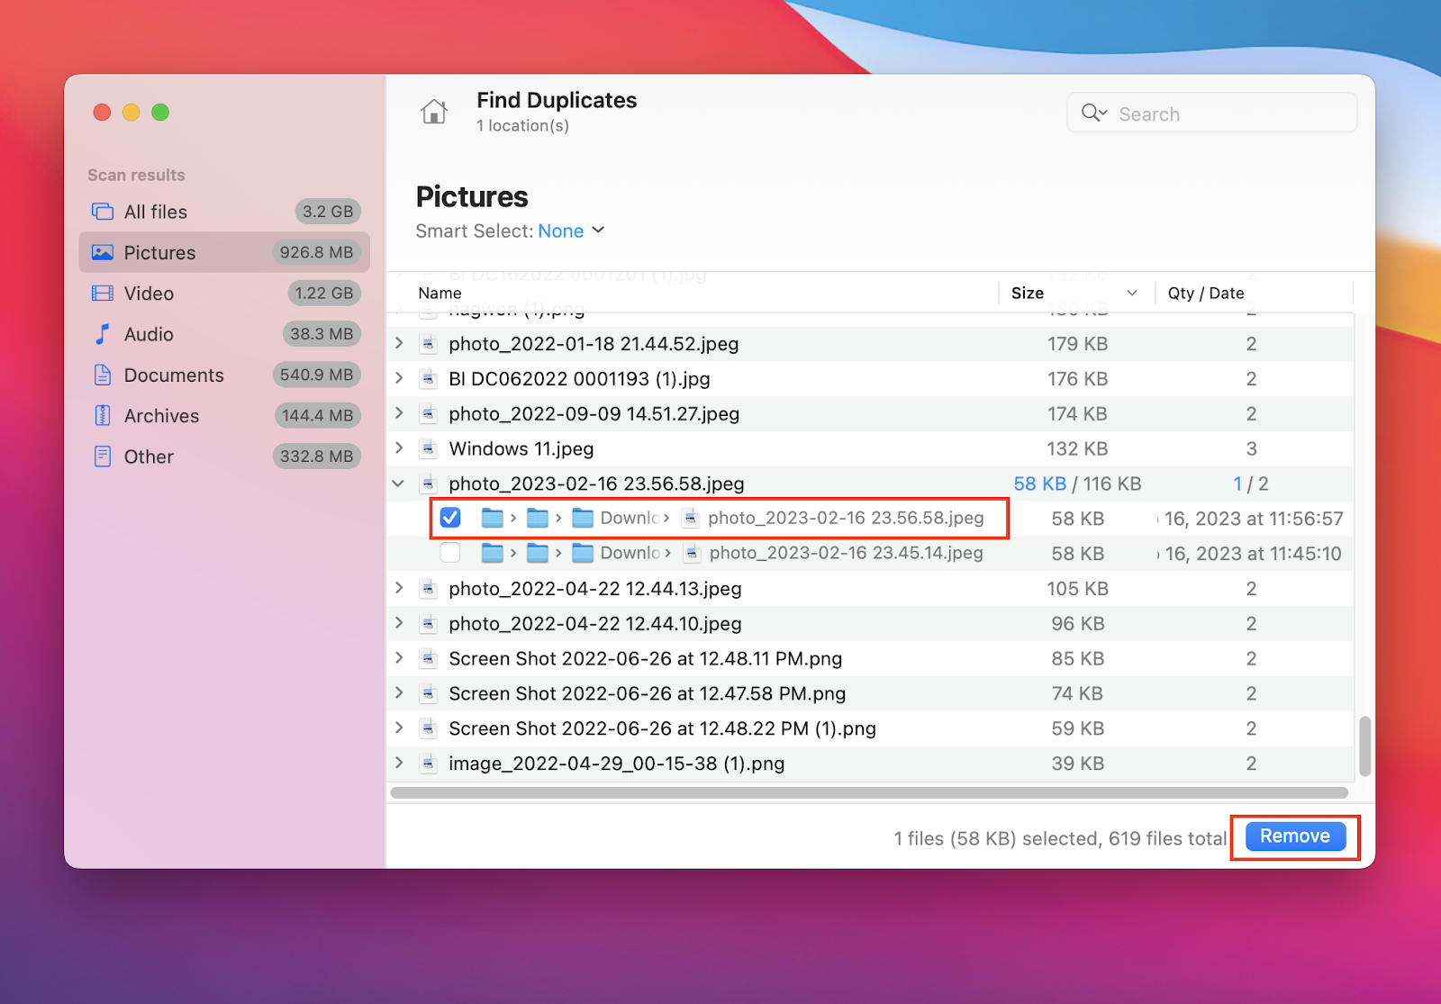Expand Windows 11.jpeg group
The height and width of the screenshot is (1004, 1441).
[x=399, y=448]
